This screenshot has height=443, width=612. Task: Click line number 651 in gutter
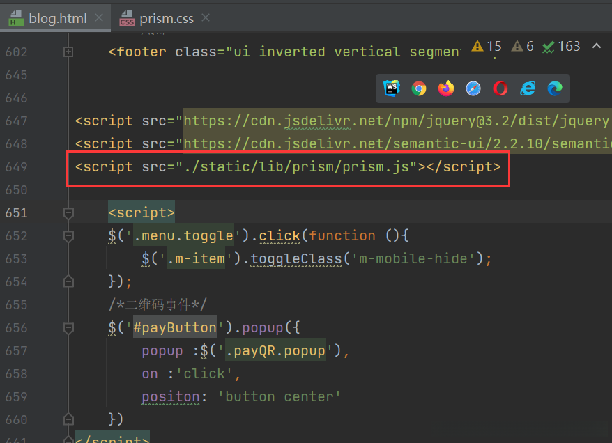[x=17, y=213]
